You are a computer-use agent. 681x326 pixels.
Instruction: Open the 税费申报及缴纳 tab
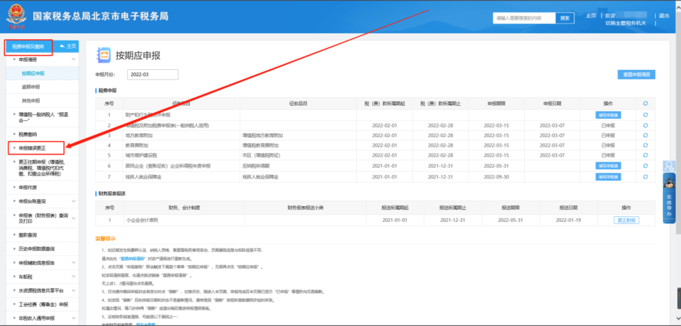pos(28,46)
